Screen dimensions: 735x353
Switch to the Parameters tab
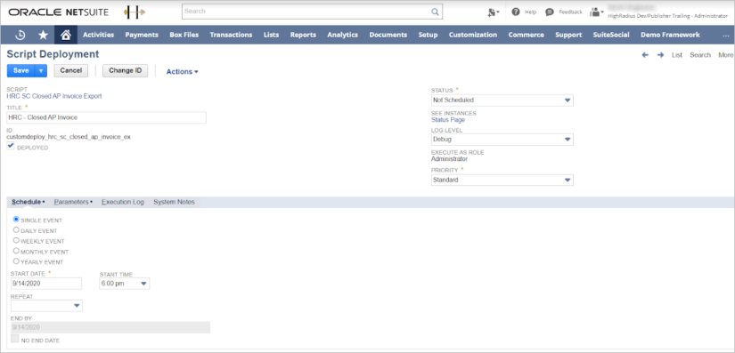point(73,202)
